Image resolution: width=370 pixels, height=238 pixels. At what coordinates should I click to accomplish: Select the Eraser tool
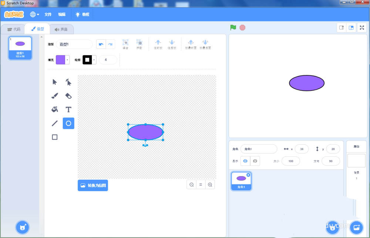[x=68, y=95]
